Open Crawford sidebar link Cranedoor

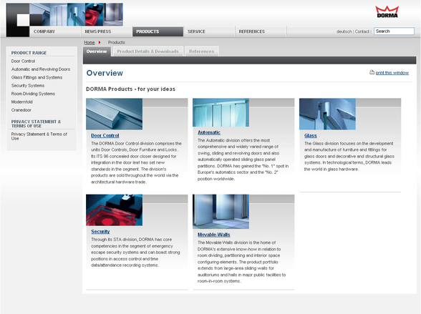(21, 110)
